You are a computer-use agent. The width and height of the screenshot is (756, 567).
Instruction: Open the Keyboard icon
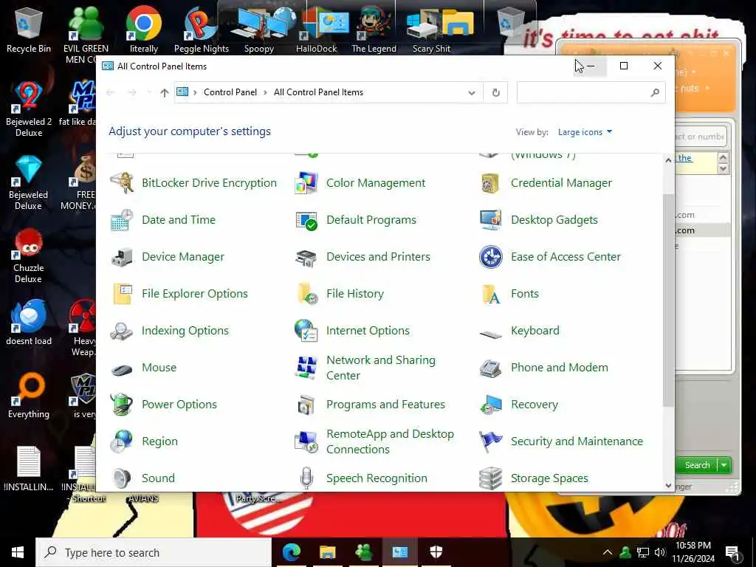pos(490,334)
